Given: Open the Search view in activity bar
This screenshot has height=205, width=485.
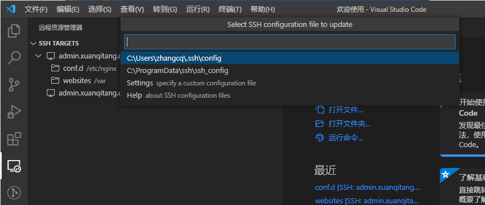Looking at the screenshot, I should [14, 58].
